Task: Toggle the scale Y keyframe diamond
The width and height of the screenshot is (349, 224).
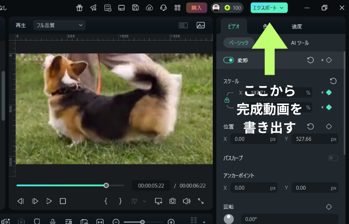Action: [x=329, y=108]
